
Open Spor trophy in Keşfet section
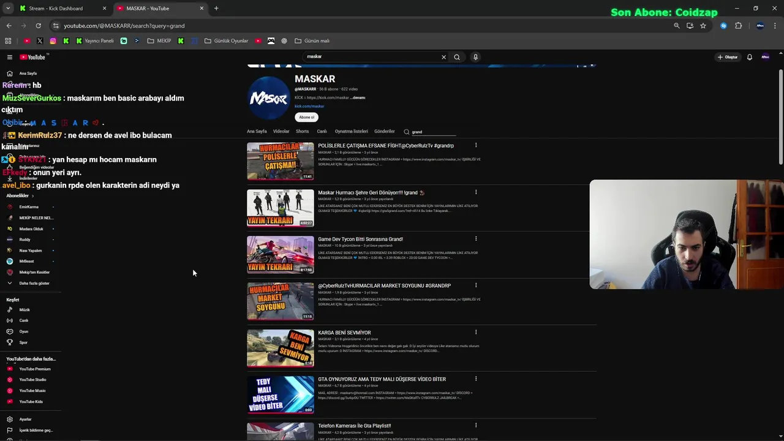(x=23, y=342)
